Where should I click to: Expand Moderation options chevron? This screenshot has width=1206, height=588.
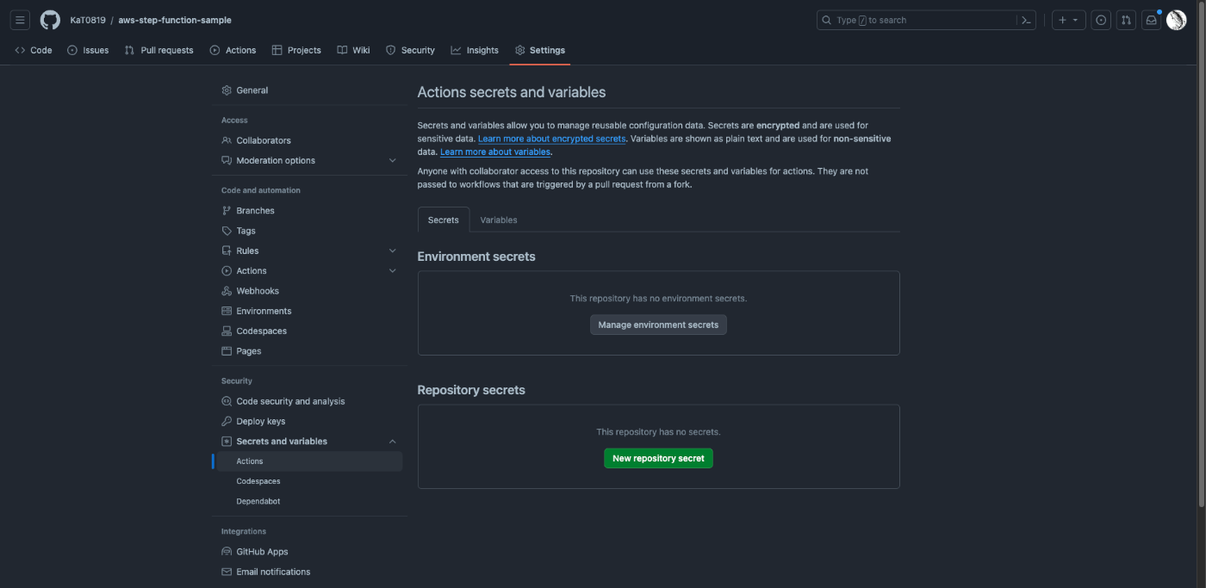tap(393, 160)
